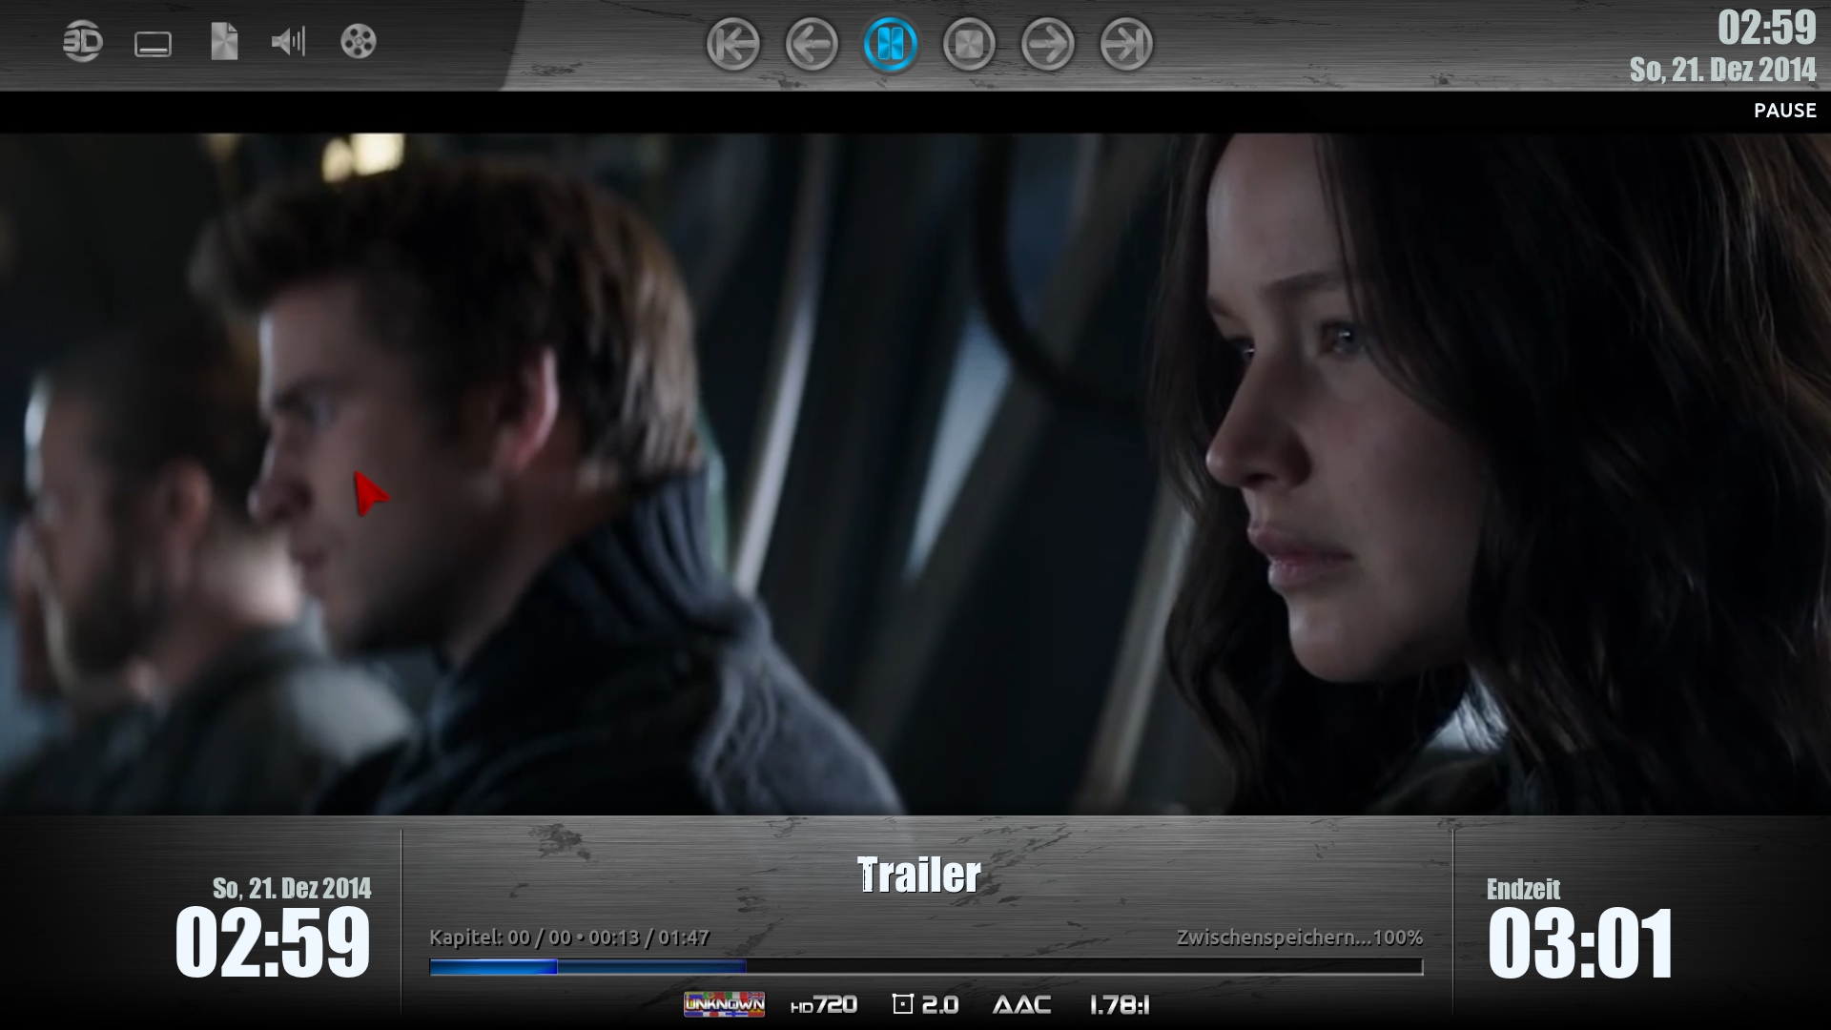Toggle the highlighted pause button
The image size is (1831, 1030).
pos(891,44)
